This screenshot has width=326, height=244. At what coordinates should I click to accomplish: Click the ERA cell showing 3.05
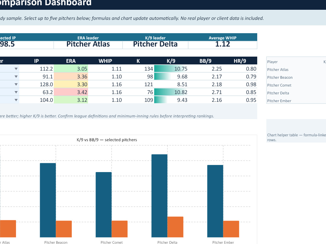(x=71, y=69)
